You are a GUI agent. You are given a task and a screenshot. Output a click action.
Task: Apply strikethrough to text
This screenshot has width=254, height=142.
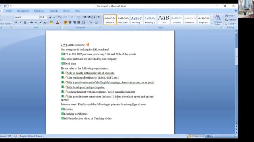(32, 22)
